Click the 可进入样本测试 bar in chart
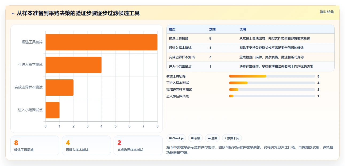345x166 pixels. pyautogui.click(x=73, y=65)
